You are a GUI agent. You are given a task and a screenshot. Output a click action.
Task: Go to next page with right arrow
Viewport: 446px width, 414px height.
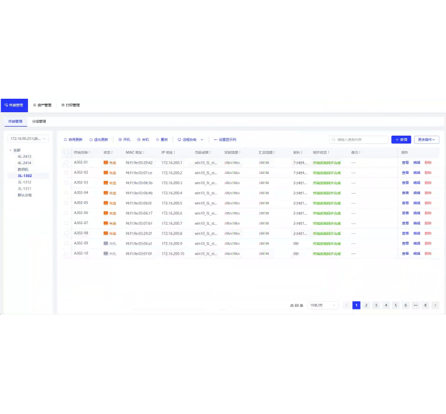[x=435, y=305]
